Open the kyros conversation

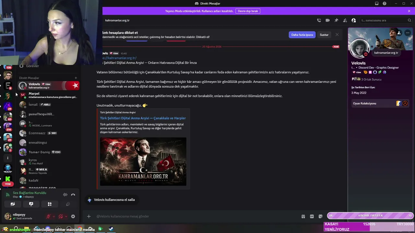pos(49,161)
